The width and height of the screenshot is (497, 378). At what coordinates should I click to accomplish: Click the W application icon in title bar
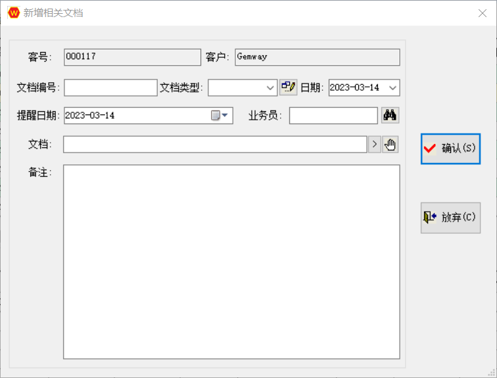point(14,12)
